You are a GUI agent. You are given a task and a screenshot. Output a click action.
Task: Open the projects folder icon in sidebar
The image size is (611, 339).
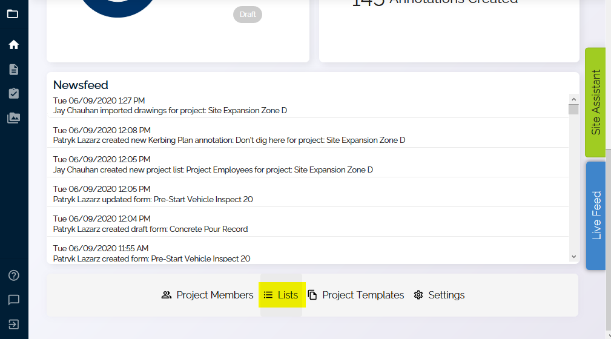tap(13, 14)
